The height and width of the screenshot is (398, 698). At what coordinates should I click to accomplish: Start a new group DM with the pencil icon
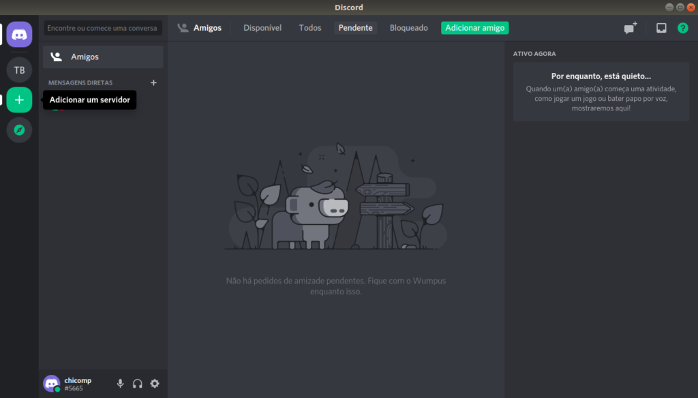628,27
